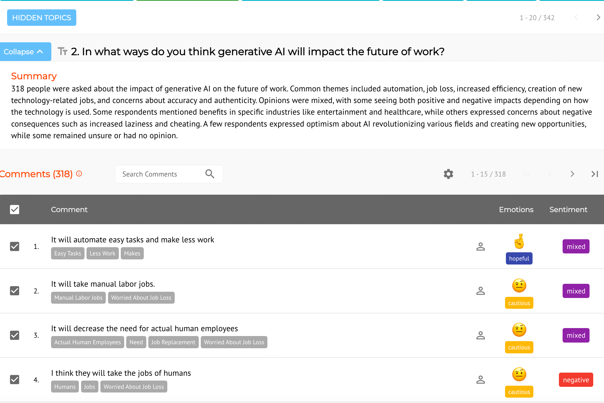The image size is (604, 403).
Task: Click text-type icon beside question 2
Action: click(63, 51)
